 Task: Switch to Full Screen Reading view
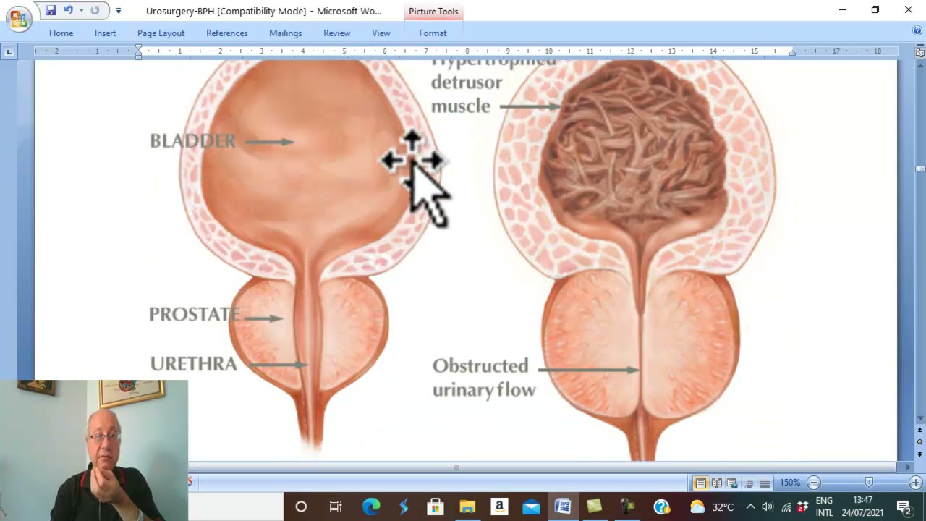(716, 483)
